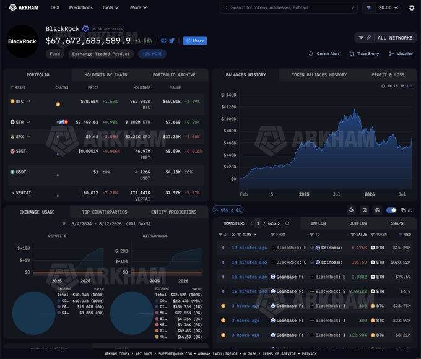Toggle the blue switch above transfers
This screenshot has height=359, width=421.
tap(391, 210)
